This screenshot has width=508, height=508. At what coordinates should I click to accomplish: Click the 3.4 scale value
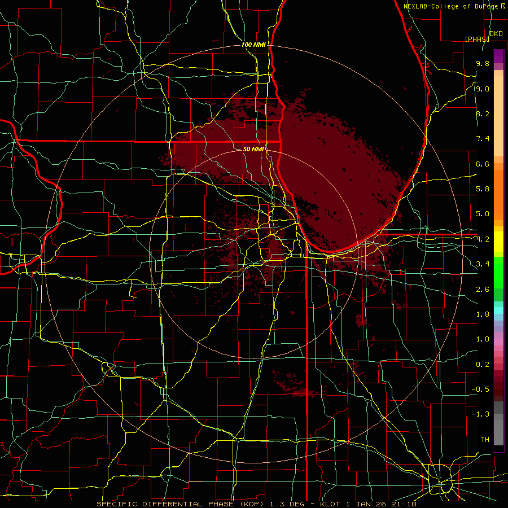(x=483, y=264)
